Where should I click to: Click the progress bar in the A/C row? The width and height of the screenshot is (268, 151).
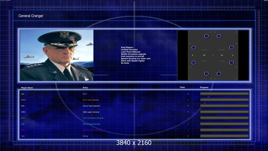pyautogui.click(x=225, y=106)
